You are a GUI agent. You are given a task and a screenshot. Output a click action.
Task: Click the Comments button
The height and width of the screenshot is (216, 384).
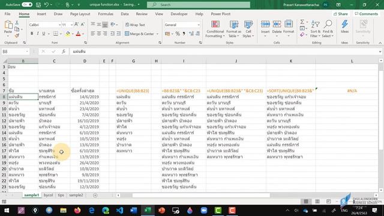coord(366,14)
